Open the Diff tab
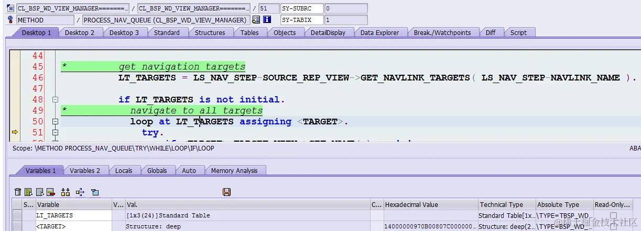This screenshot has height=231, width=641. (x=491, y=32)
